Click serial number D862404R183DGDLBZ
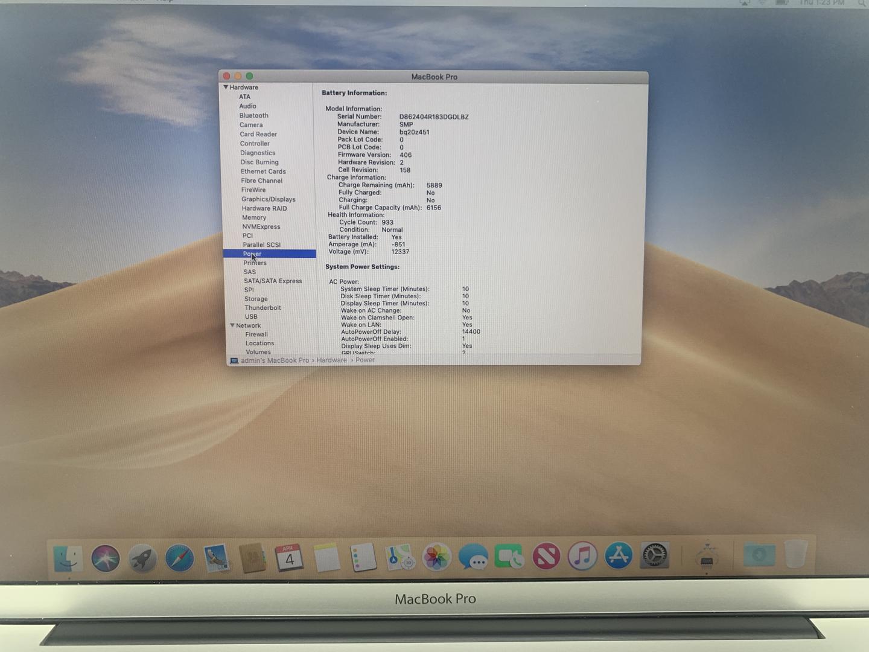This screenshot has width=869, height=652. (434, 117)
